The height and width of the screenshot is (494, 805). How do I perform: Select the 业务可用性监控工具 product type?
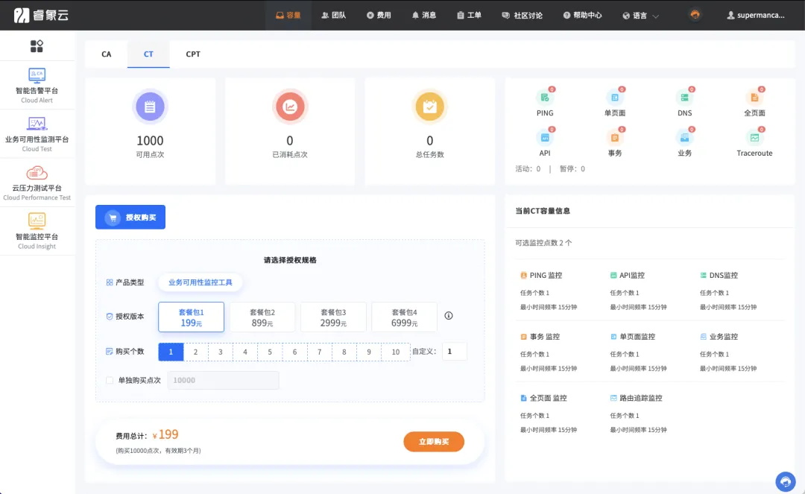click(x=201, y=282)
